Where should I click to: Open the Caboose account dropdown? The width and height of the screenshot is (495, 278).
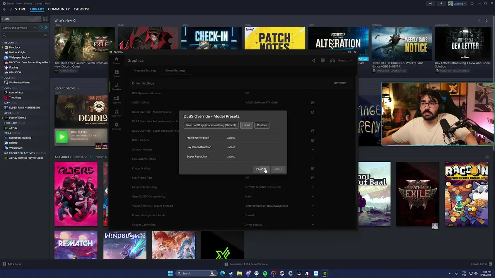[x=457, y=3]
